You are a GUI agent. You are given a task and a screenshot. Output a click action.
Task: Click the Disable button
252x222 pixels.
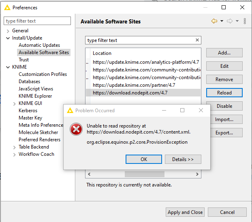point(226,106)
